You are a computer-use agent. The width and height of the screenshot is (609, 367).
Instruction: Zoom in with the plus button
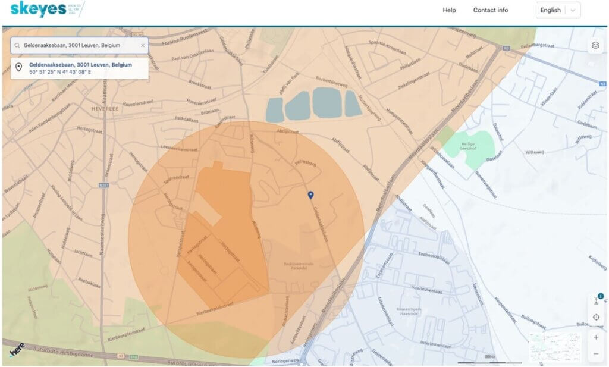[596, 337]
